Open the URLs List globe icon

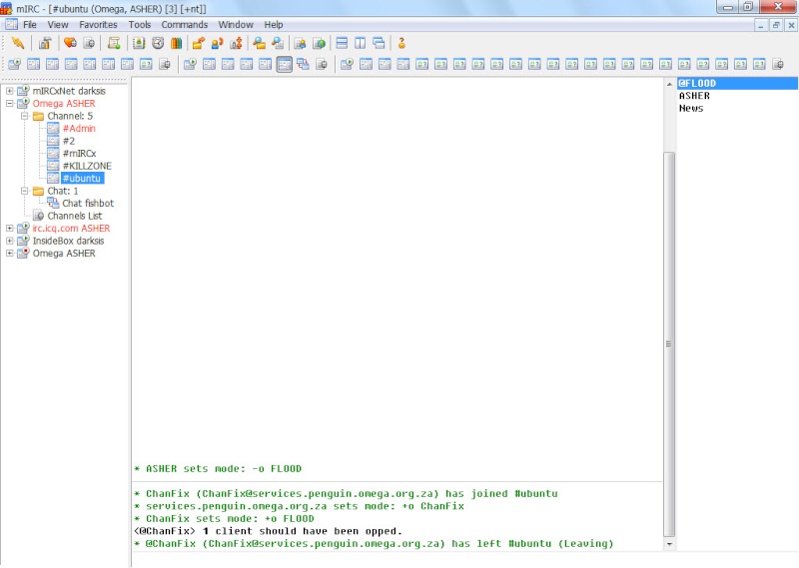pyautogui.click(x=319, y=43)
